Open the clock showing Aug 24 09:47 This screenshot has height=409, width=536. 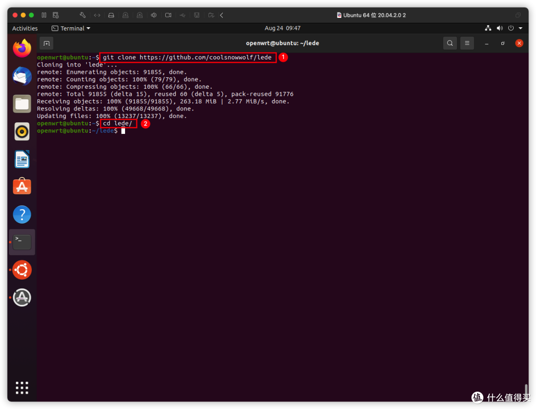click(282, 28)
